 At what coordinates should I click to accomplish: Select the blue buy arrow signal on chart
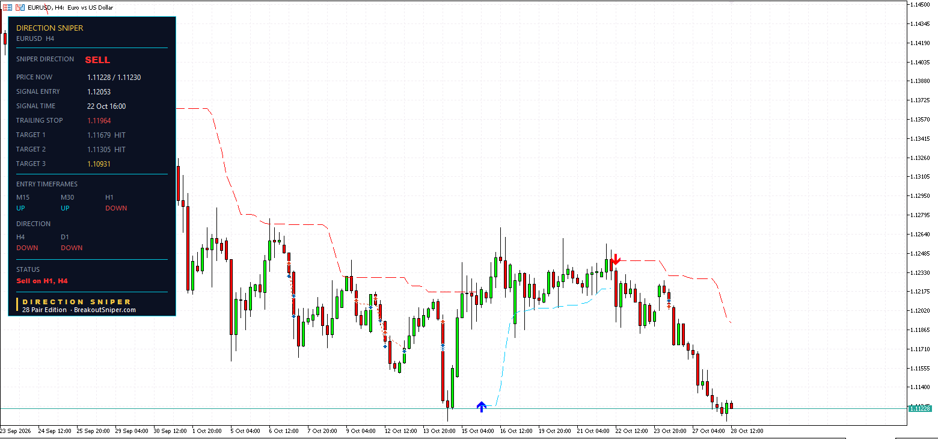tap(481, 407)
